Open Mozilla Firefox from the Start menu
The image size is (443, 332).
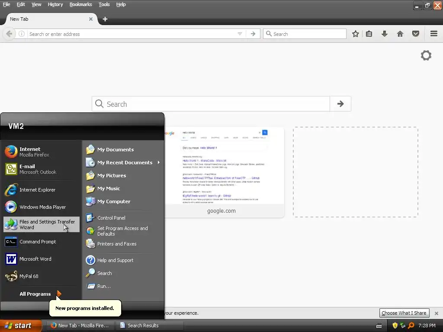42,152
